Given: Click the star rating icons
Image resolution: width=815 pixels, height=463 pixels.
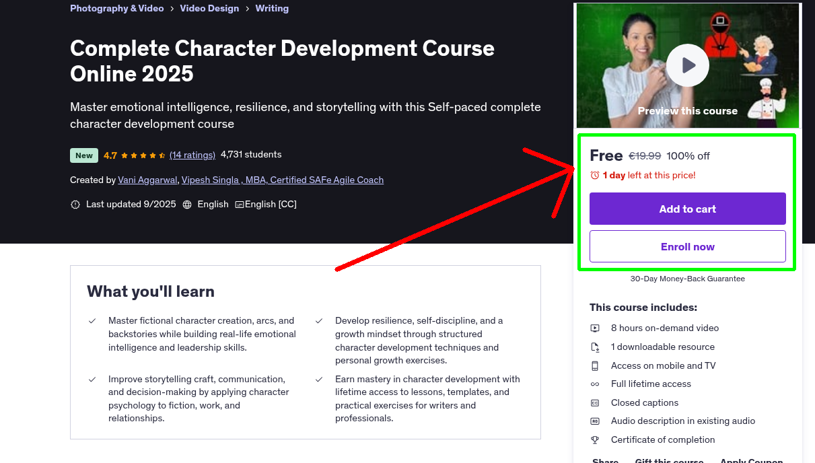Looking at the screenshot, I should coord(143,155).
